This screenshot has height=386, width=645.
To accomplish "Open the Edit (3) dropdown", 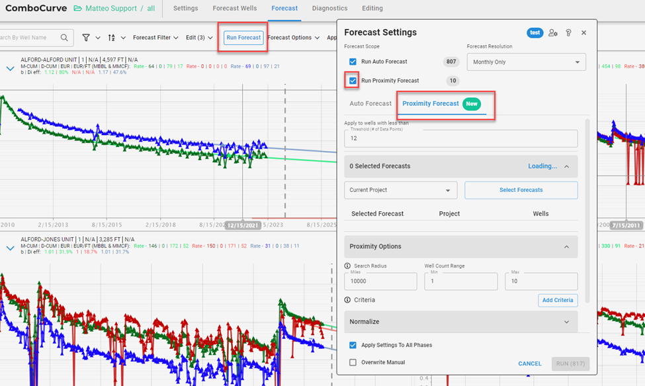I will coord(199,38).
